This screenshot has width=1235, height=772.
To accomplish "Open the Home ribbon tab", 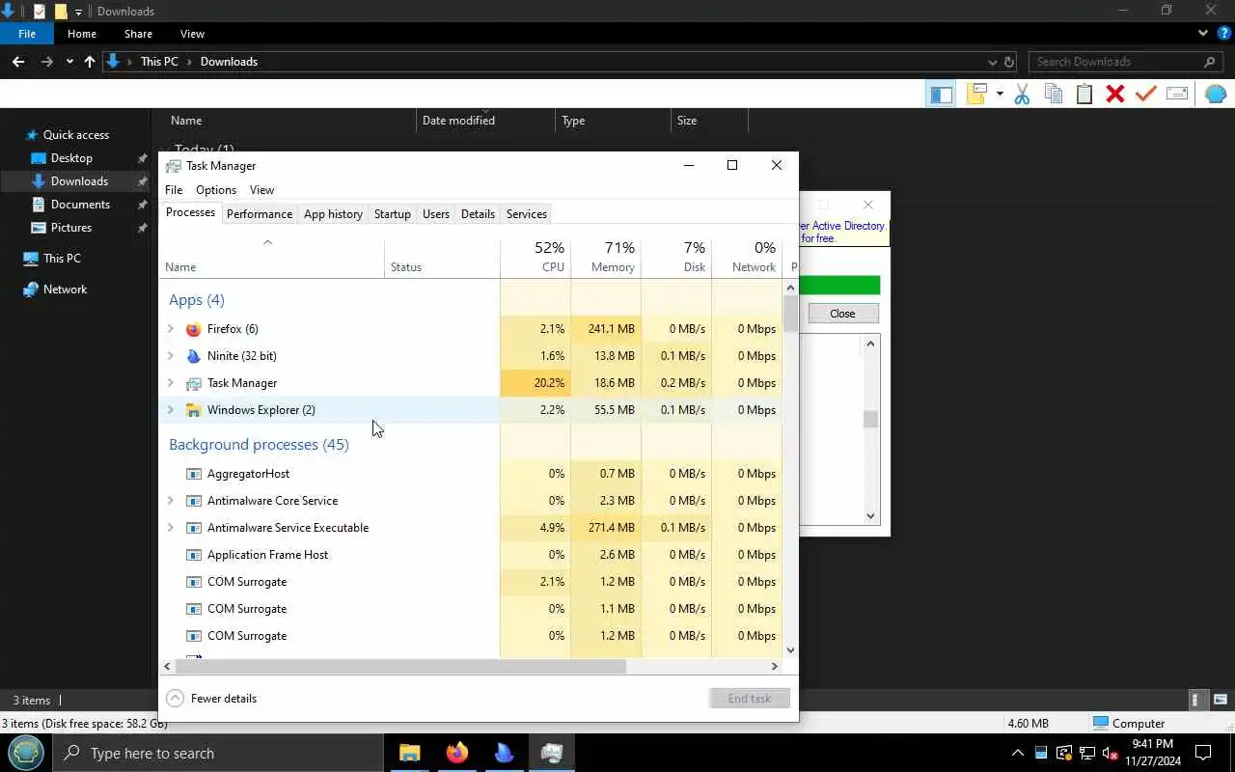I will (x=82, y=34).
